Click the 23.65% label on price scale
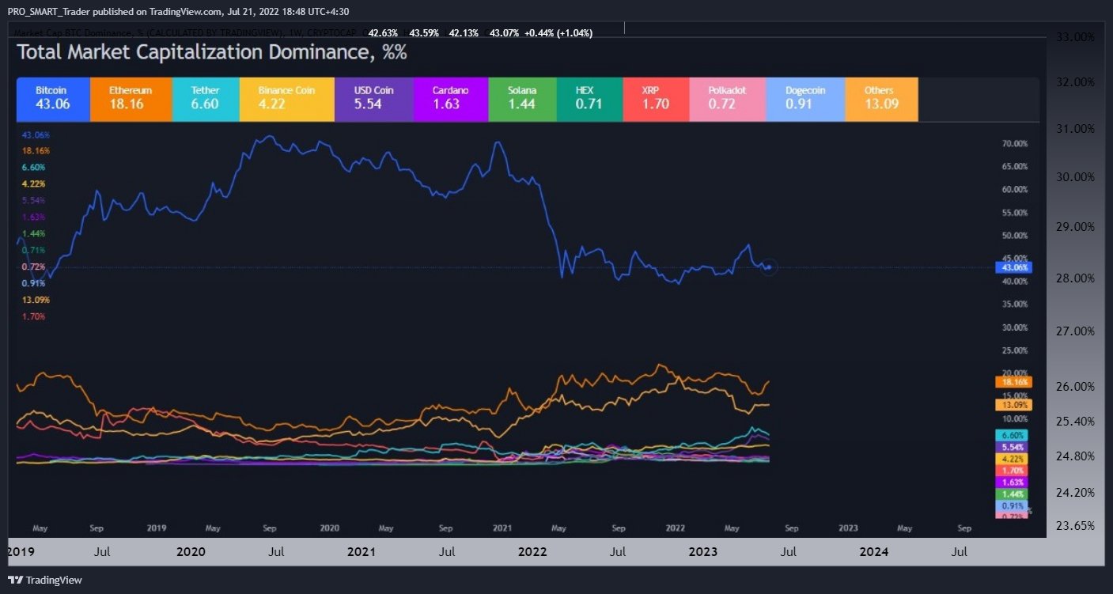This screenshot has height=594, width=1113. coord(1075,525)
